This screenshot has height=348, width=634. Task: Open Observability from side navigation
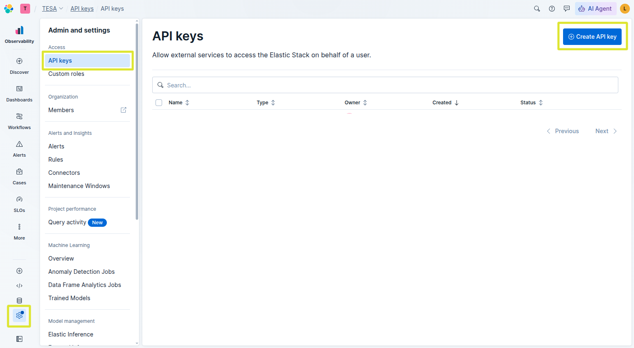click(19, 35)
